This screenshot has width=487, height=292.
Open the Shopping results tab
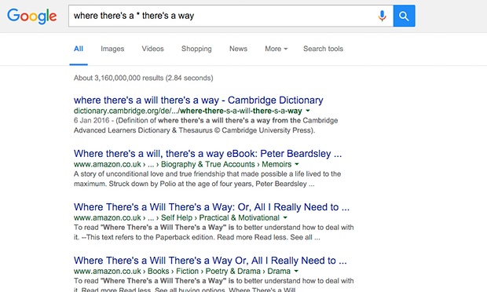point(196,49)
